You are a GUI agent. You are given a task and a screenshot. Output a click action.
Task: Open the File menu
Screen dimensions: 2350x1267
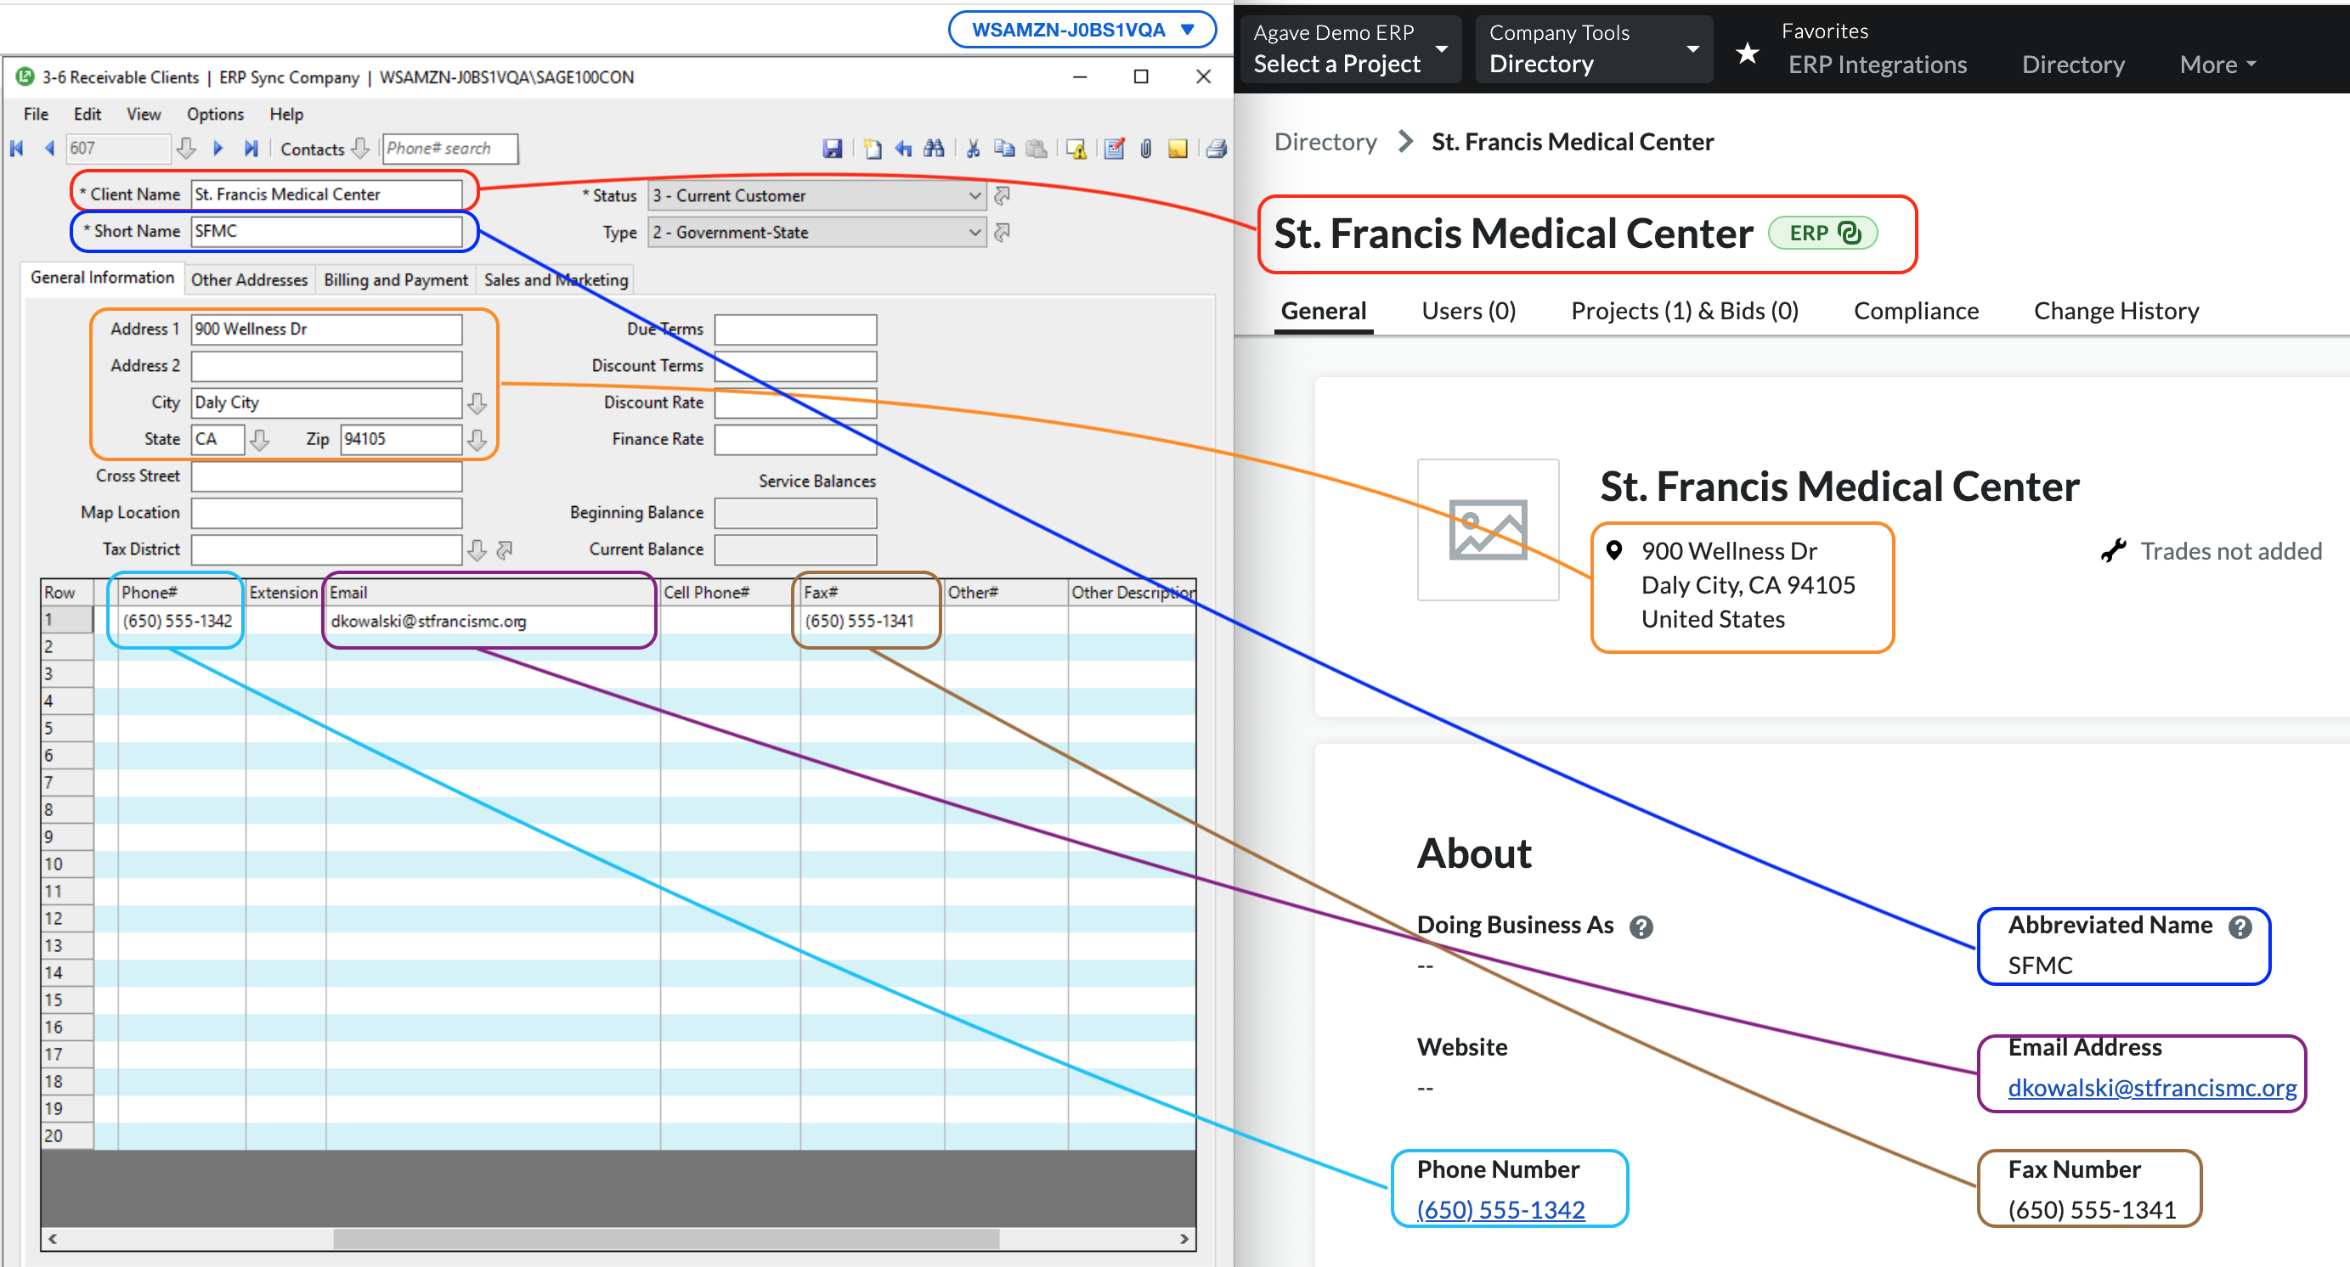coord(36,114)
